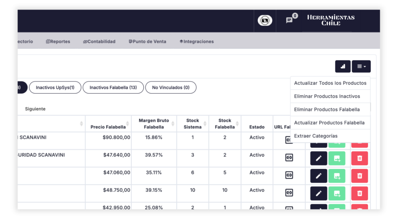The height and width of the screenshot is (219, 402).
Task: Open the chat messages icon
Action: [x=289, y=20]
